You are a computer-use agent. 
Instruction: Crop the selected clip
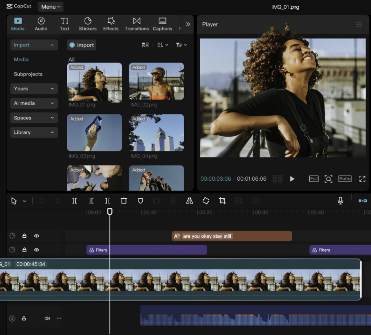(x=222, y=201)
